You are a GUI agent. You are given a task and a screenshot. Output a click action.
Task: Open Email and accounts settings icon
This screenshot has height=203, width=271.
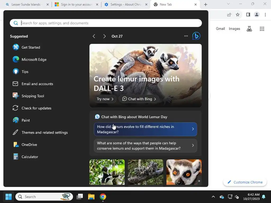15,84
